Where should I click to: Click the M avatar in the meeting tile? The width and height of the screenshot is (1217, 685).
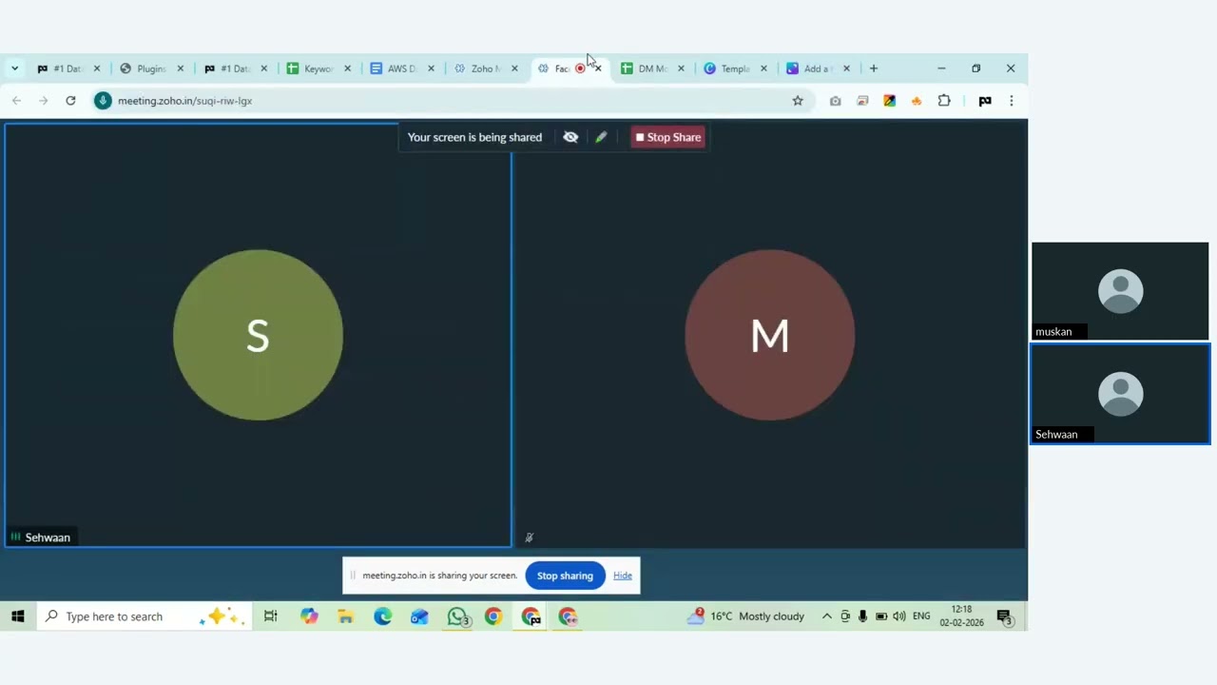(770, 335)
